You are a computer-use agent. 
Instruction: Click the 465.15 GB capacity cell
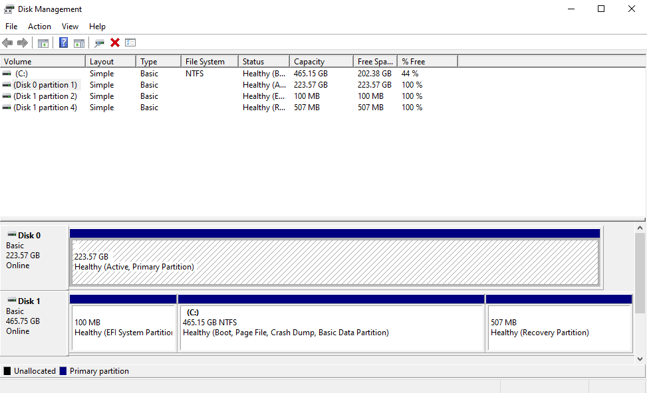pyautogui.click(x=311, y=73)
